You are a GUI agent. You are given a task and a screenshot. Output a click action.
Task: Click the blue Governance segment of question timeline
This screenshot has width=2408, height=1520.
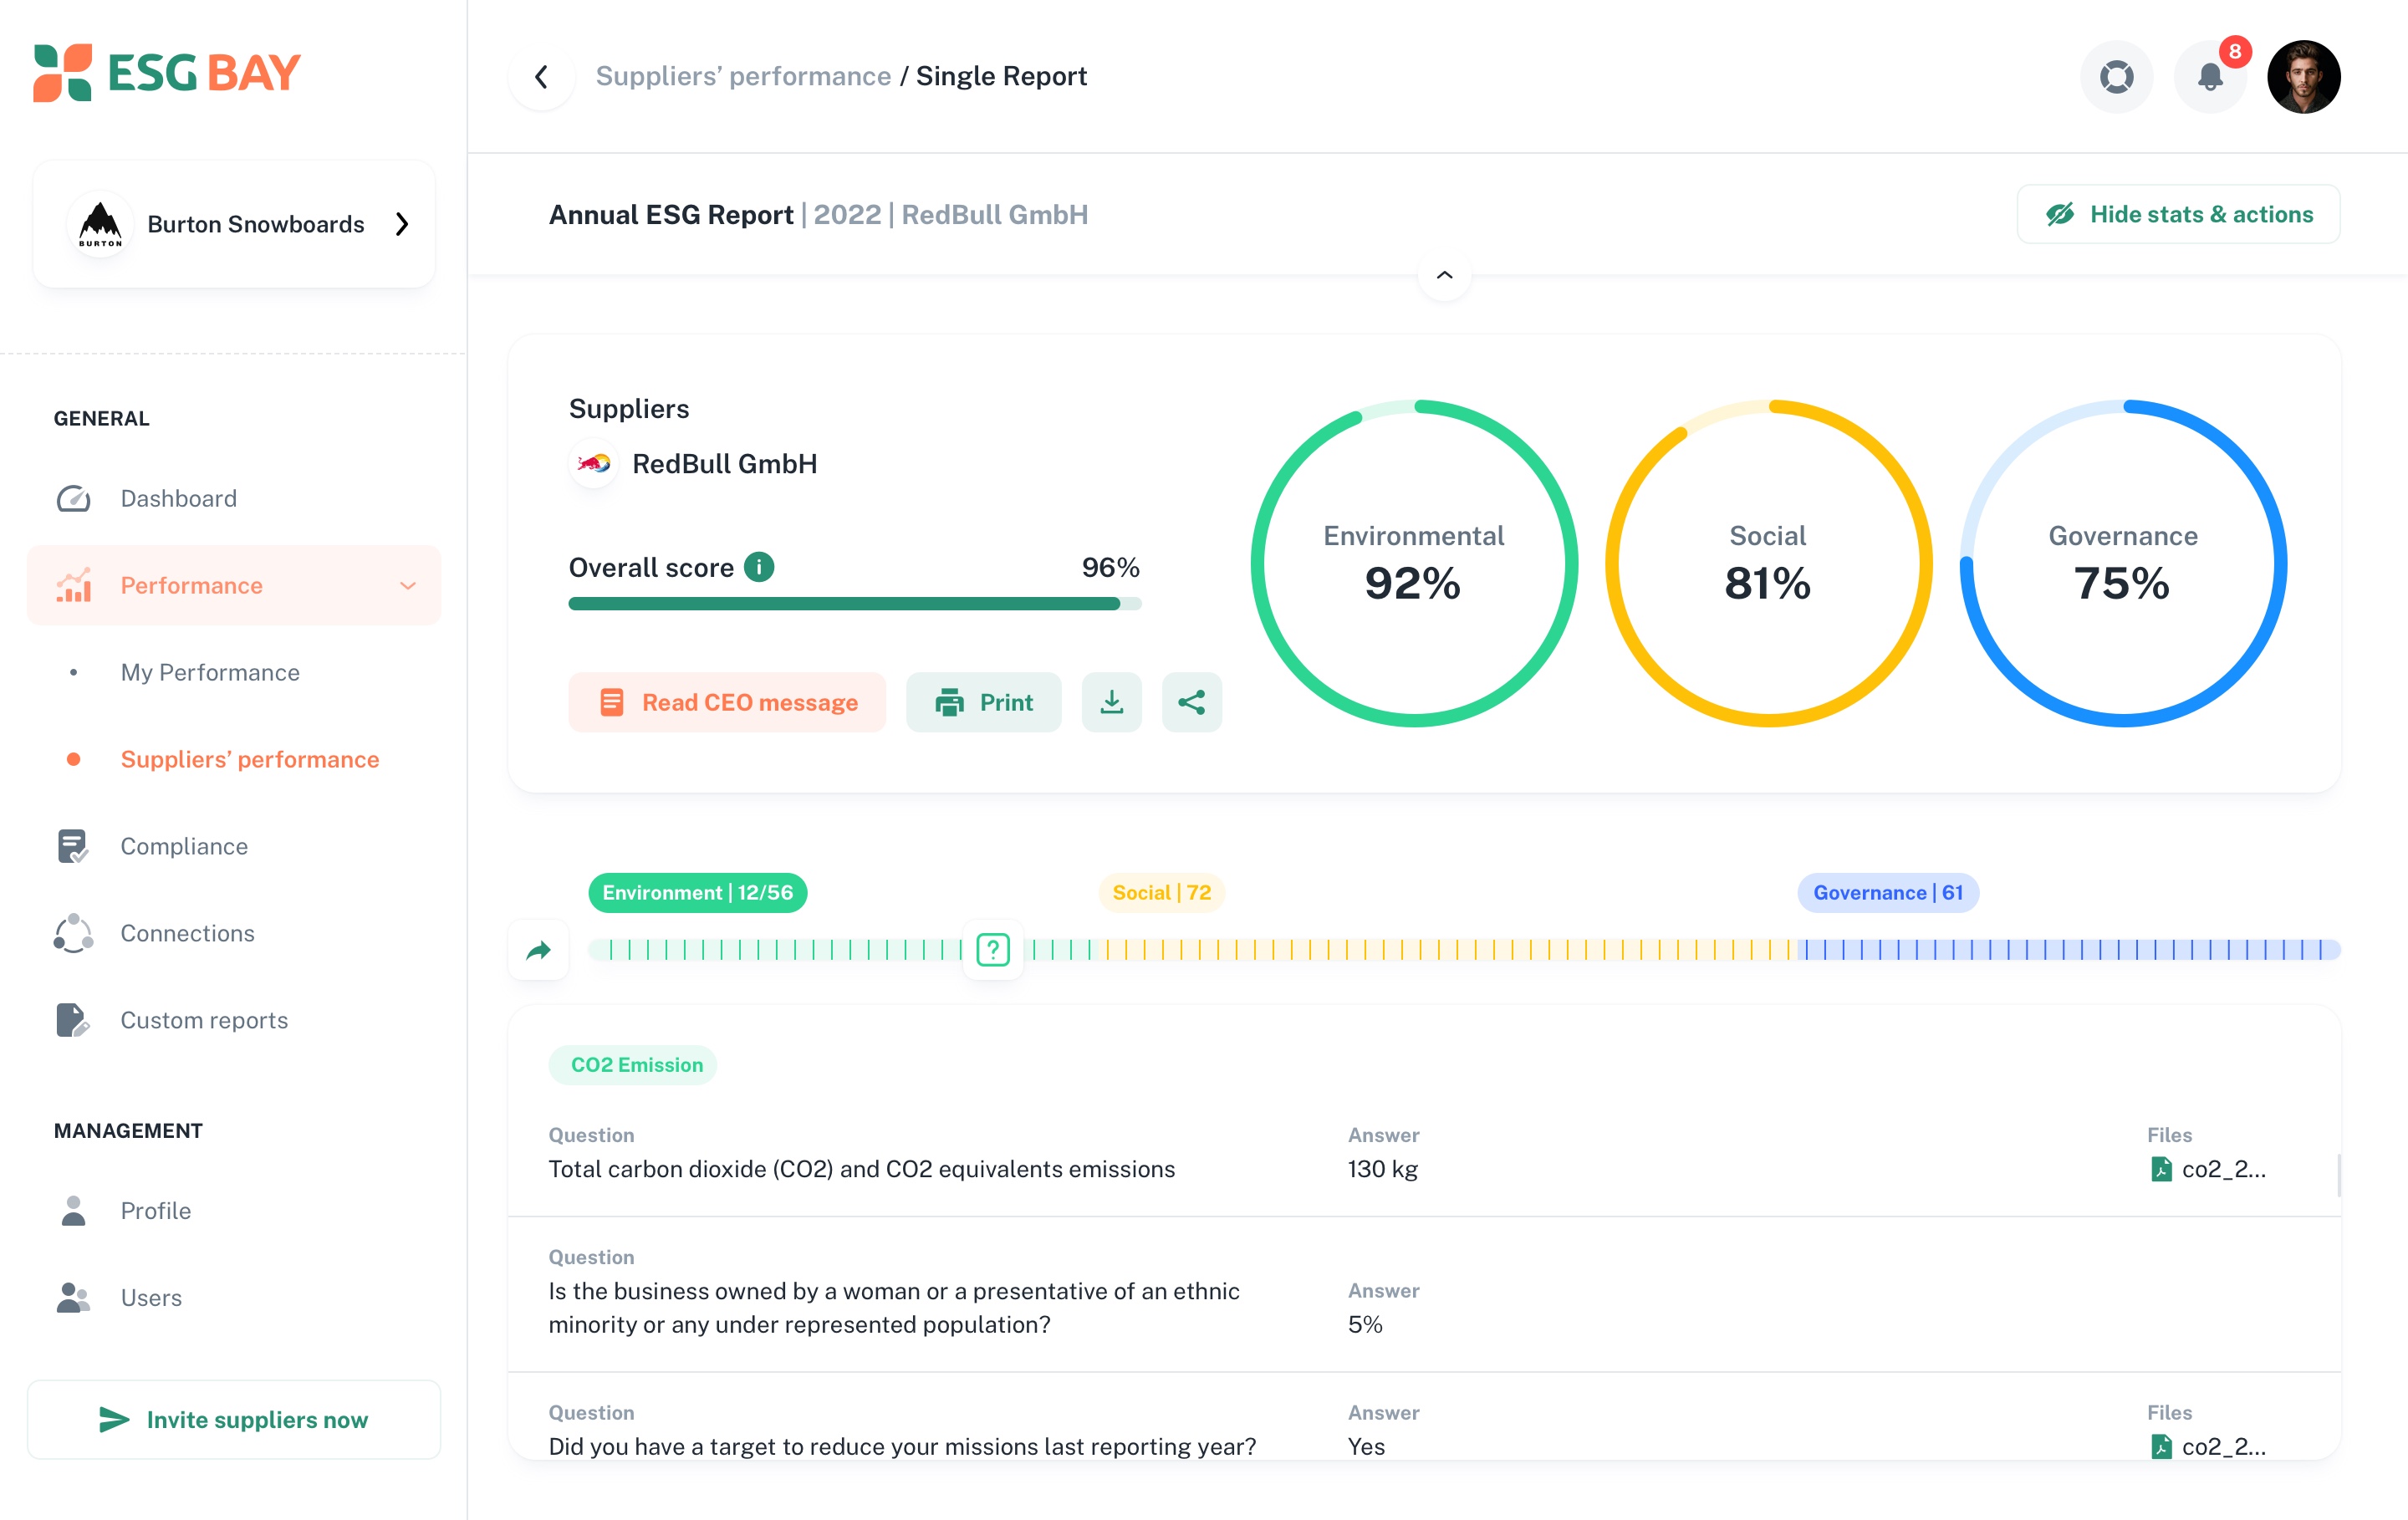(x=2068, y=949)
